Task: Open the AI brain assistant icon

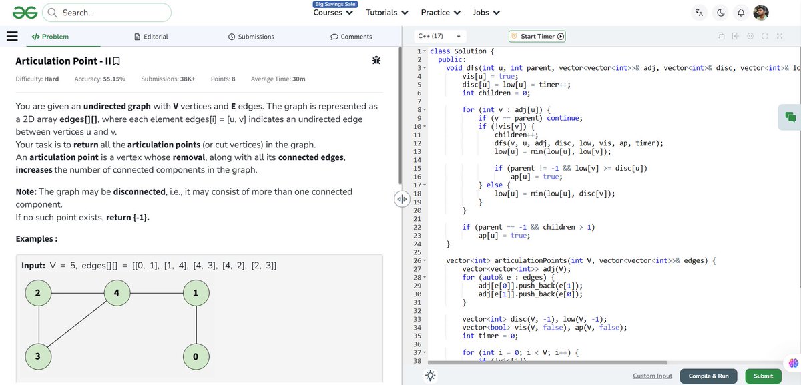Action: 793,362
